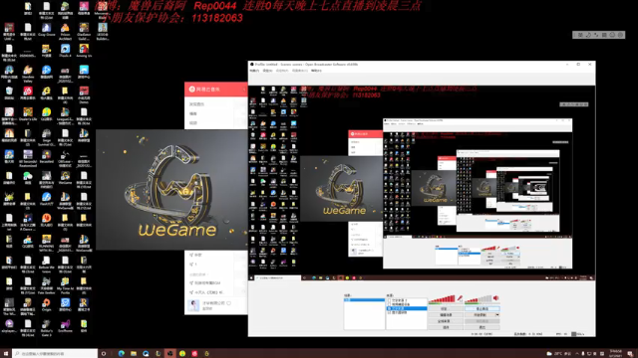Open Microsoft Edge from the taskbar
The height and width of the screenshot is (358, 638).
pyautogui.click(x=121, y=353)
